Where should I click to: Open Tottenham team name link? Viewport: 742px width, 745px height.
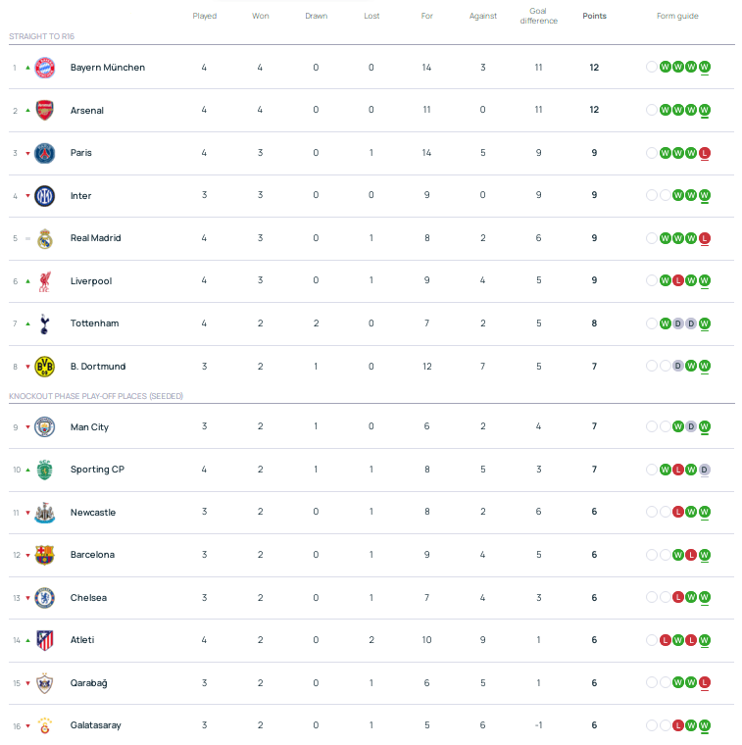point(93,323)
